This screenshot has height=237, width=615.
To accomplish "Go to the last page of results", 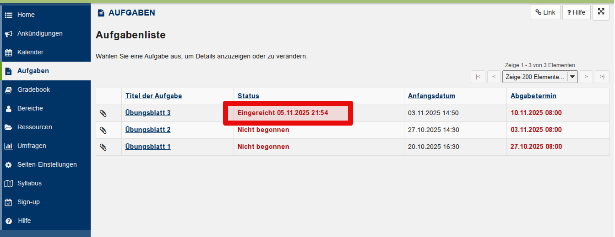I will (x=602, y=77).
